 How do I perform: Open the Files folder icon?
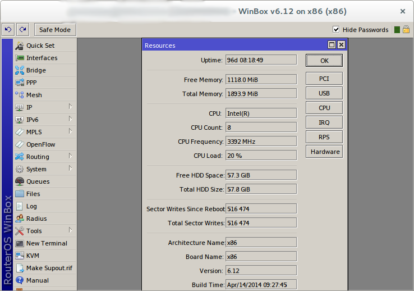pos(20,194)
